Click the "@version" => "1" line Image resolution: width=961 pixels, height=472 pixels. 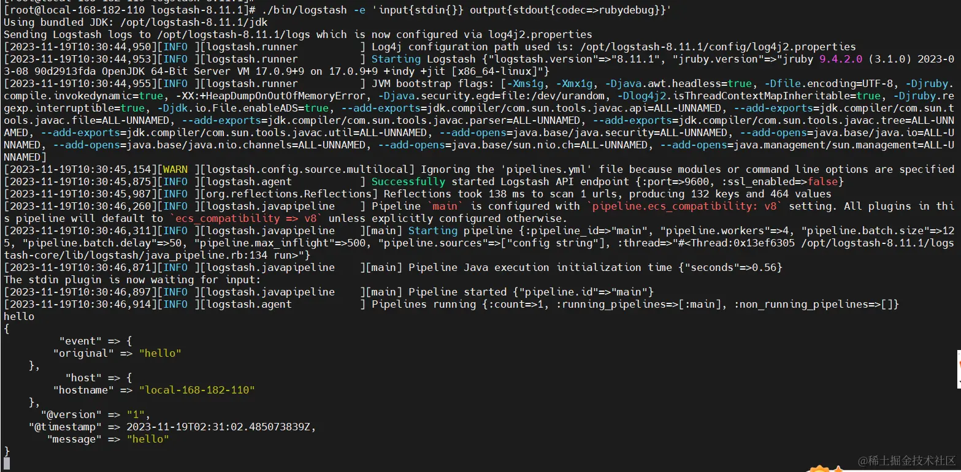click(x=96, y=414)
